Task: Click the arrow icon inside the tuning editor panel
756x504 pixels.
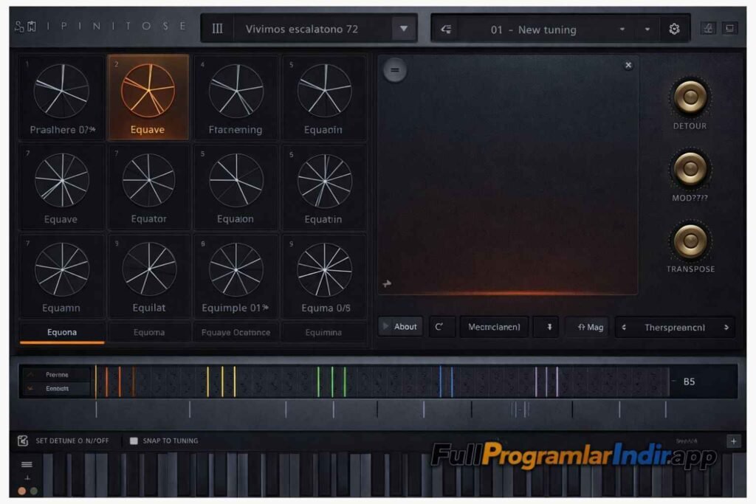Action: pyautogui.click(x=388, y=283)
